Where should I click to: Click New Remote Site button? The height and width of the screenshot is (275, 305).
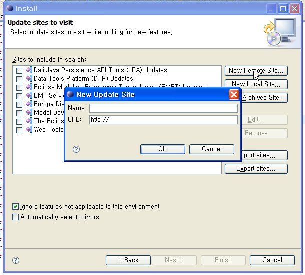point(256,71)
